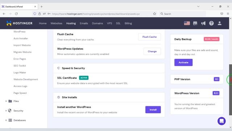Open SSL in the top navigation
This screenshot has width=232, height=131.
pos(118,23)
